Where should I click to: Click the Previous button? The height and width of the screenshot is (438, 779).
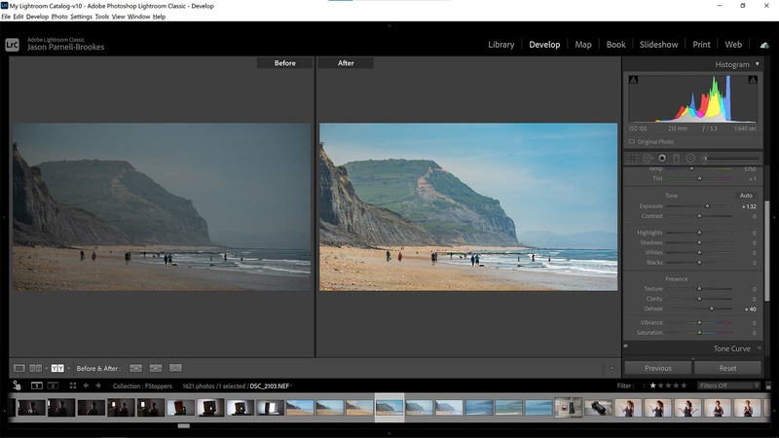coord(658,368)
